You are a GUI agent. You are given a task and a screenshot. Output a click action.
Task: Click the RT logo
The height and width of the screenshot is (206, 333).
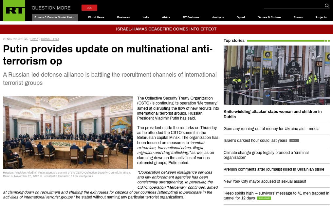point(14,10)
